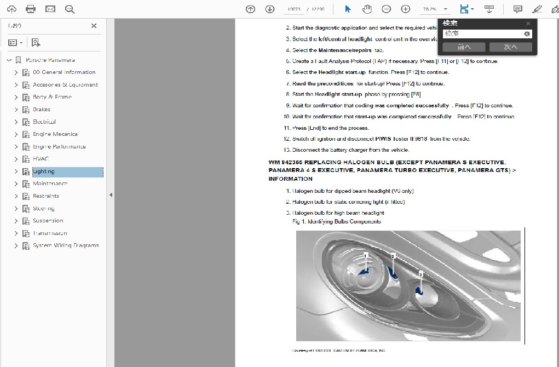This screenshot has width=559, height=367.
Task: Open bookmark options list dropdown
Action: click(15, 42)
